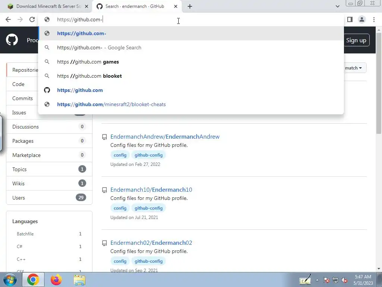Select the Search endermanch GitHub tab
382x287 pixels.
click(137, 6)
